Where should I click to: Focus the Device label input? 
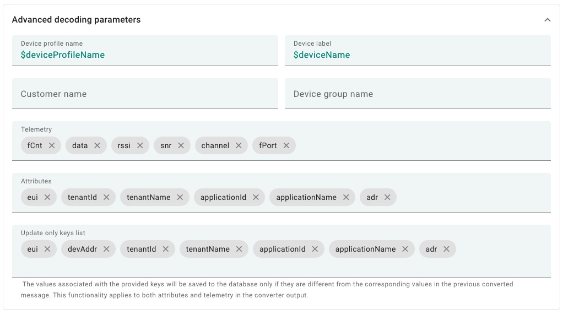(417, 55)
